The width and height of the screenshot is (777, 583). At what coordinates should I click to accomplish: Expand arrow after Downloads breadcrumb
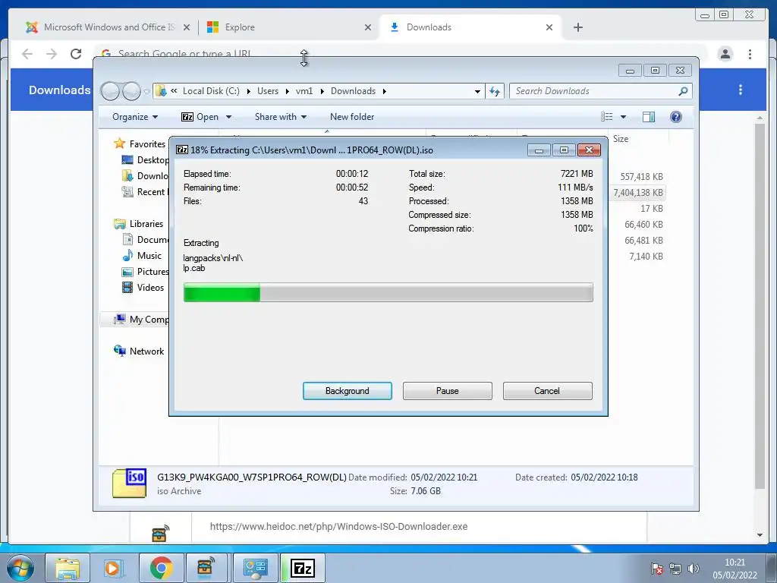pyautogui.click(x=385, y=91)
